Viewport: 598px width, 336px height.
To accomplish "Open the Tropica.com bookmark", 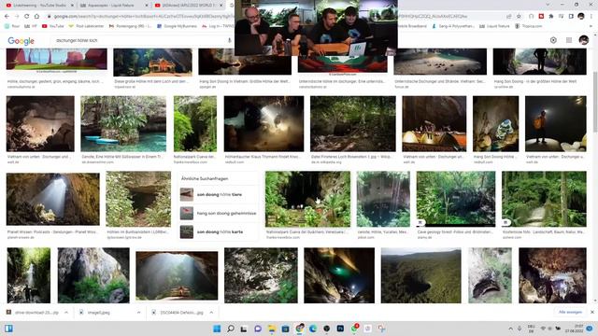I will click(x=529, y=26).
